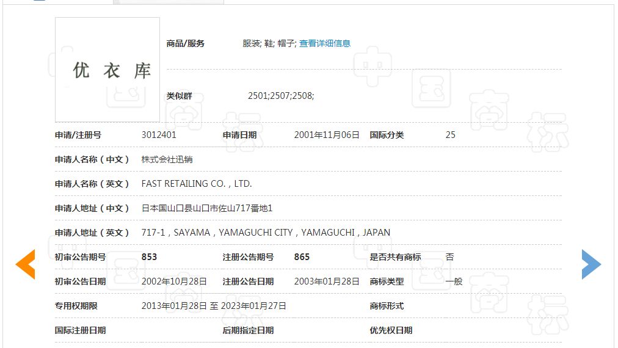Select FAST RETAILING CO., LTD. text

tap(197, 184)
